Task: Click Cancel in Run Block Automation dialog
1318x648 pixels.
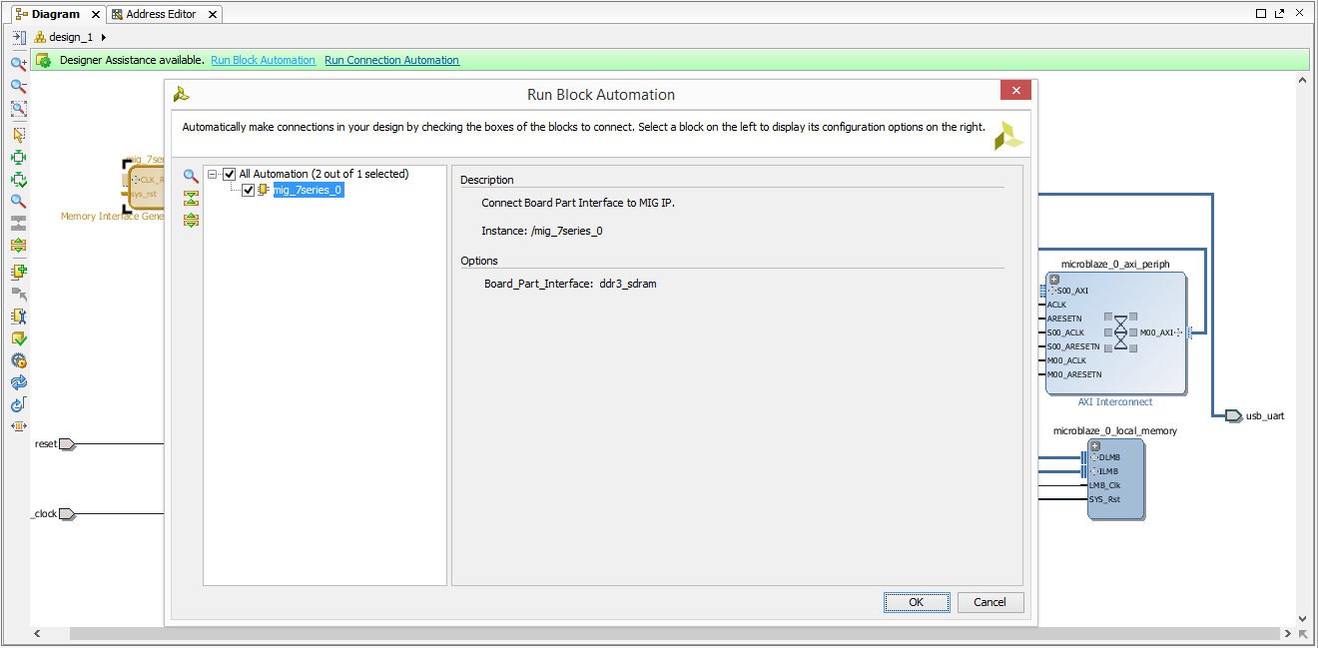Action: click(x=990, y=602)
